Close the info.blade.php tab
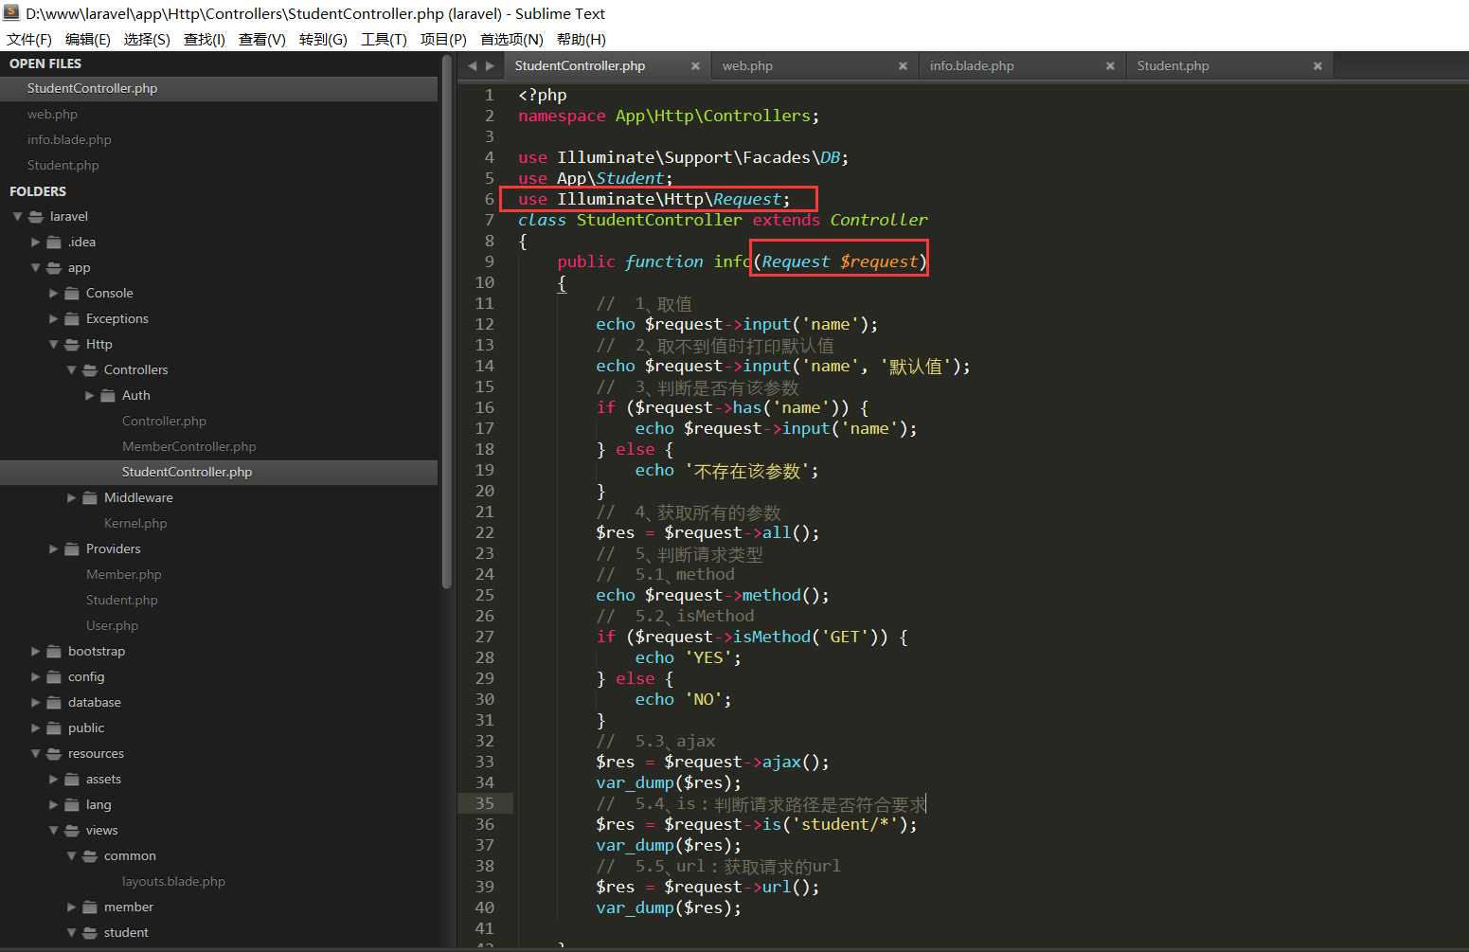This screenshot has height=952, width=1469. pos(1110,66)
